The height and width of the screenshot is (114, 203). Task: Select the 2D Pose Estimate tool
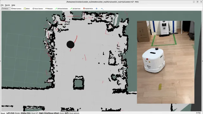62,9
